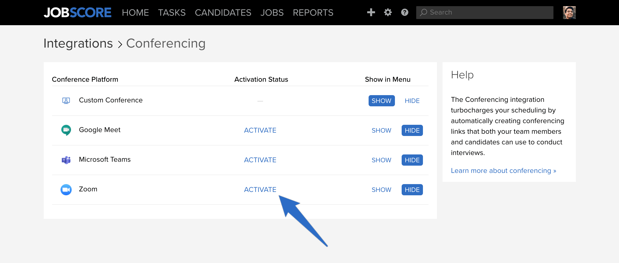Click the Show in Menu column header
Screen dimensions: 619x263
(x=388, y=79)
